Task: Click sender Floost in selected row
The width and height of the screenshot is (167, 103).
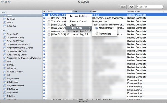Action: coord(95,15)
